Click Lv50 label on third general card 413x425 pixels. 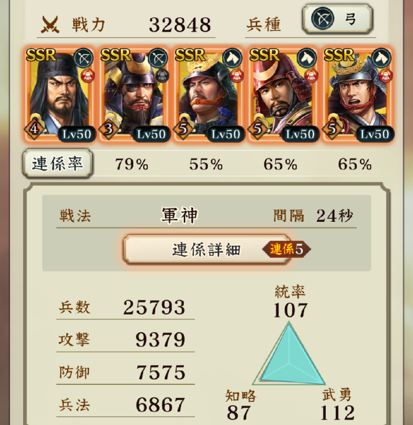point(226,134)
